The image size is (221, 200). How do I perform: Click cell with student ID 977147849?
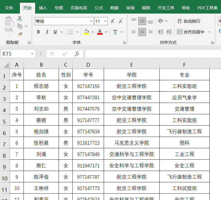click(88, 154)
